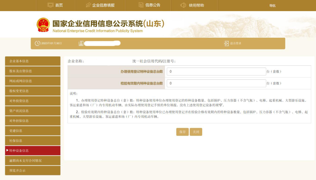The image size is (316, 180).
Task: Select 股东及出资信息 sidebar item
Action: point(33,71)
